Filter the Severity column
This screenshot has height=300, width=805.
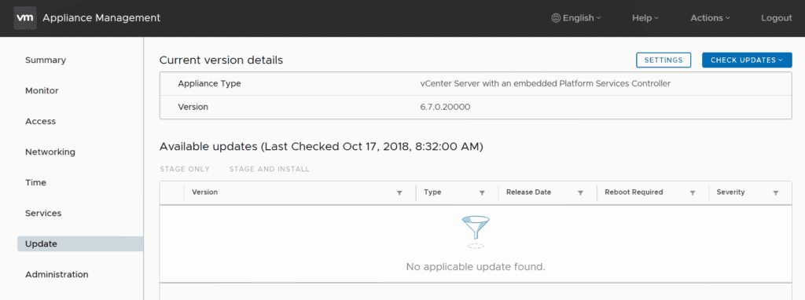pyautogui.click(x=776, y=193)
